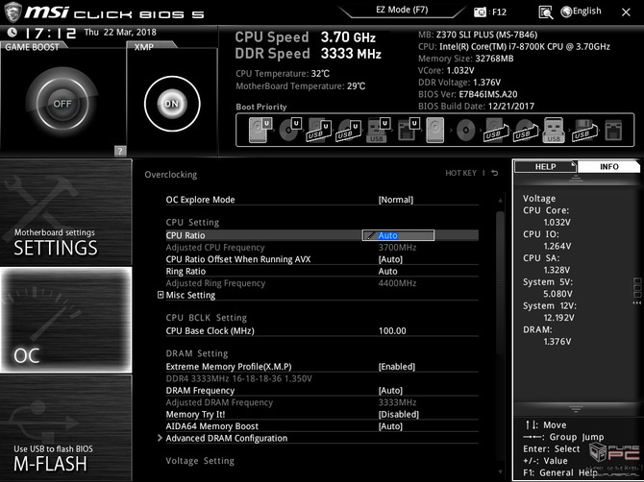Expand Advanced DRAM Configuration submenu arrow
The image size is (644, 482).
coord(160,438)
